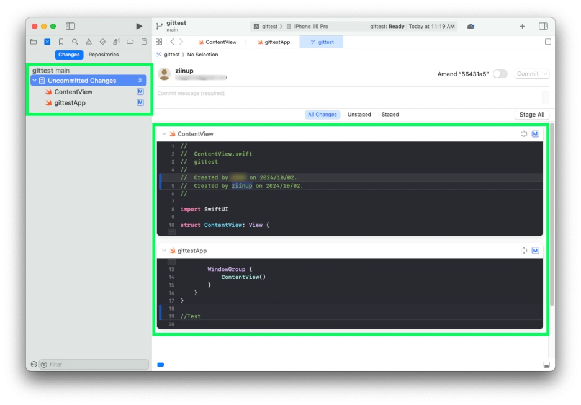Expand hidden lines above gittestApp diff
This screenshot has height=405, width=581.
[171, 262]
